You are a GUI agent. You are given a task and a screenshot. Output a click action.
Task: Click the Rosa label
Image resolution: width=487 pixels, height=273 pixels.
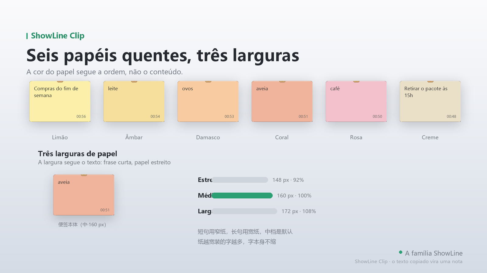tap(356, 137)
